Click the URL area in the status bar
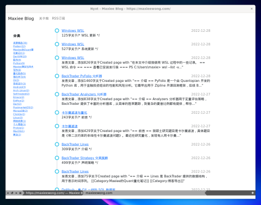The height and width of the screenshot is (205, 261). click(x=54, y=193)
